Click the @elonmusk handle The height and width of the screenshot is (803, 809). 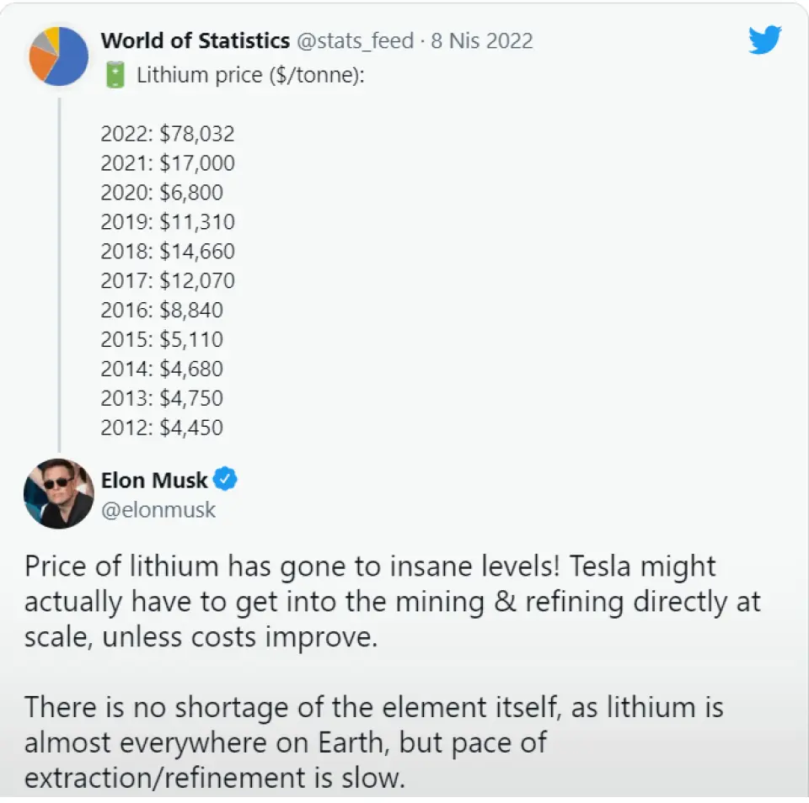[x=158, y=510]
